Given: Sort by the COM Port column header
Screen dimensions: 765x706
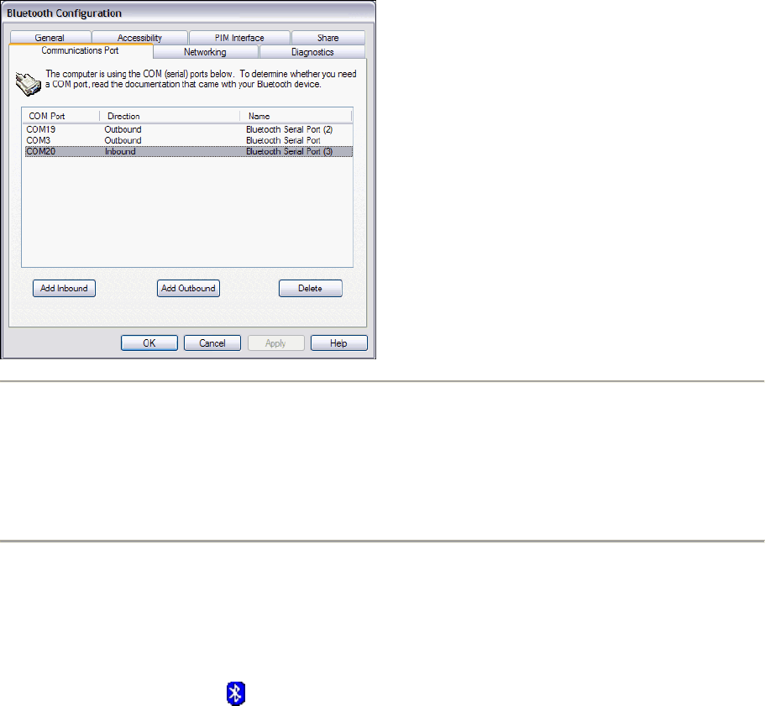Looking at the screenshot, I should point(61,116).
